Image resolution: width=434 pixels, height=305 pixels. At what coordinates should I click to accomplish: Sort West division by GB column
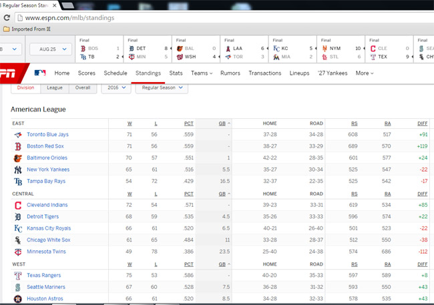224,264
